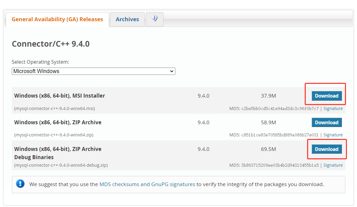Download the Debug Binaries ZIP Archive
The height and width of the screenshot is (207, 357).
326,149
